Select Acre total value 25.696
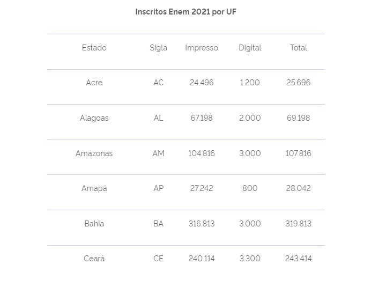The height and width of the screenshot is (294, 386). coord(299,83)
